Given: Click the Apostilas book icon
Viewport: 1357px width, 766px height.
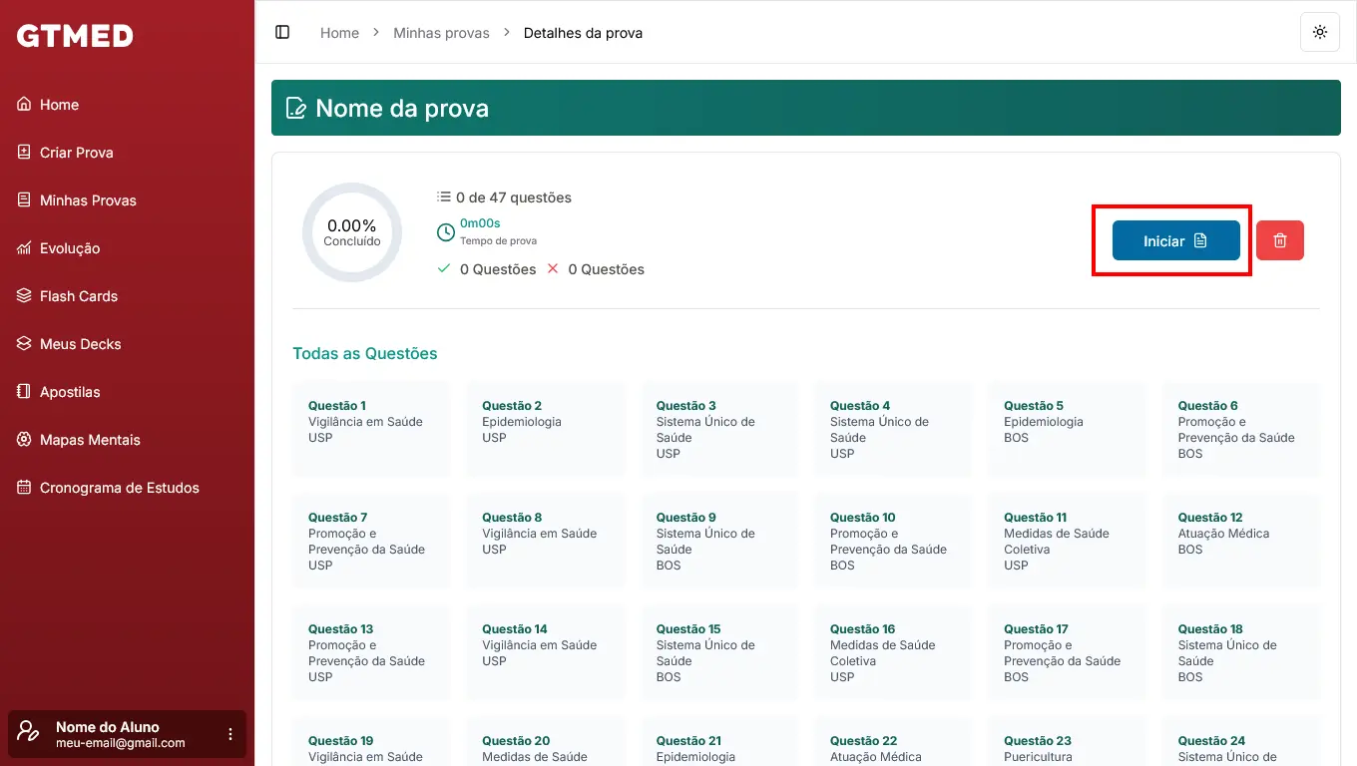Looking at the screenshot, I should [x=24, y=392].
